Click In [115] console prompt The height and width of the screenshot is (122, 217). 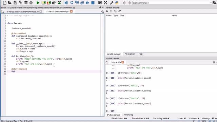point(111,111)
